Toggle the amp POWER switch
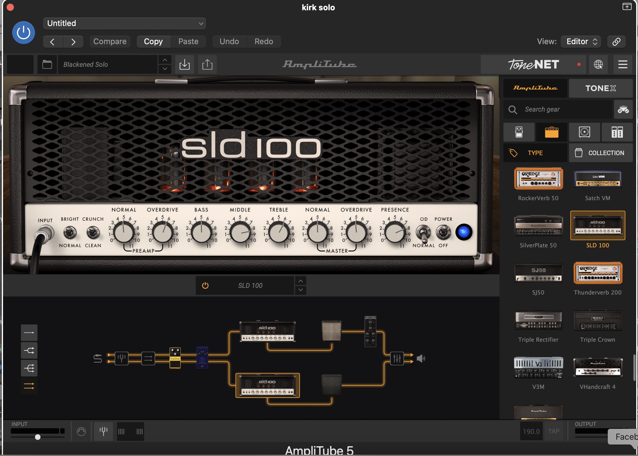The width and height of the screenshot is (638, 456). pyautogui.click(x=443, y=233)
